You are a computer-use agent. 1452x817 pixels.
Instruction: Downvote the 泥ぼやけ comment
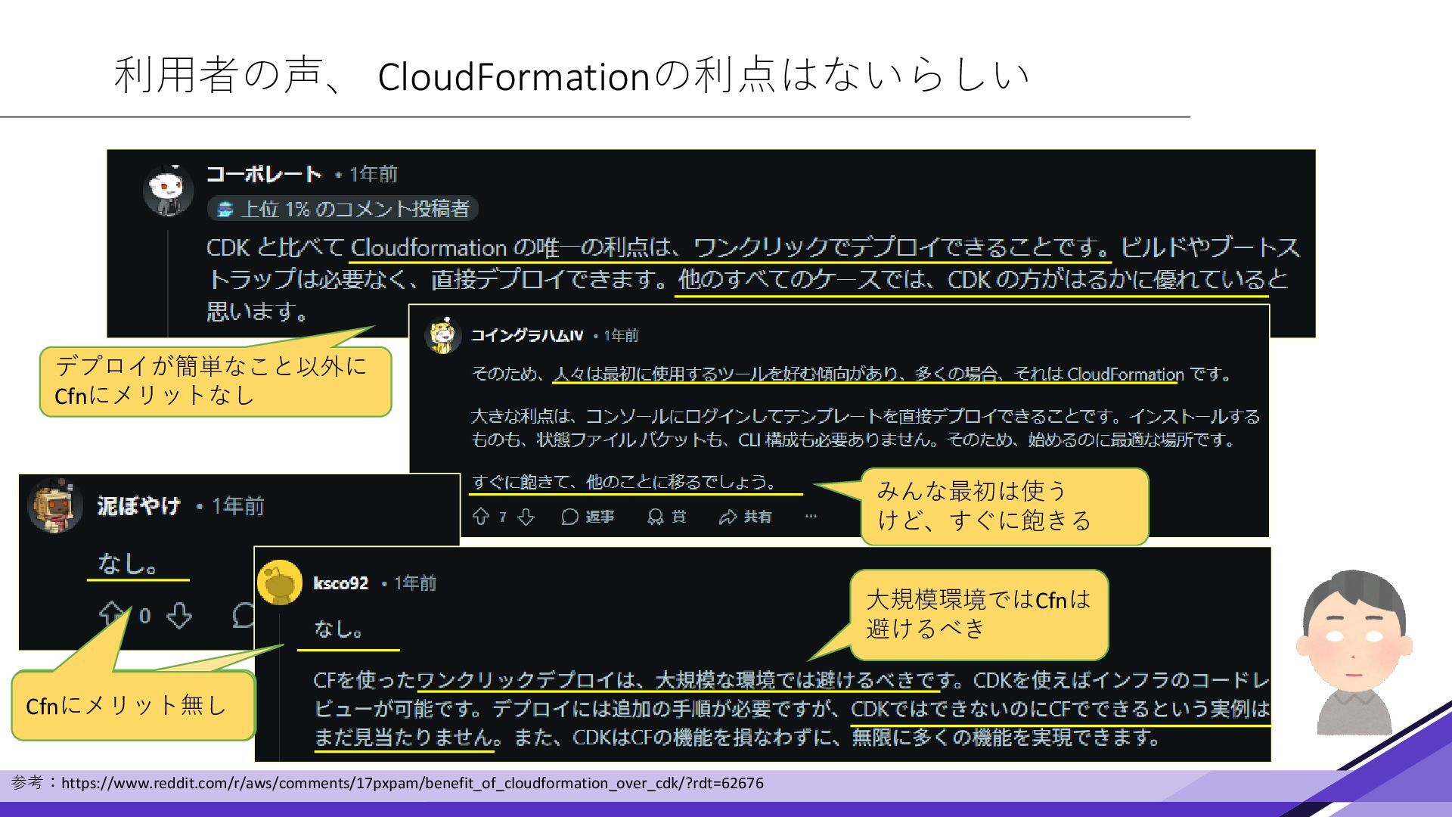pyautogui.click(x=179, y=616)
